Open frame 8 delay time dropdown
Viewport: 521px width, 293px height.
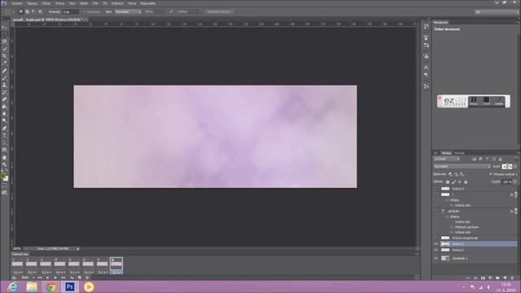[x=116, y=272]
